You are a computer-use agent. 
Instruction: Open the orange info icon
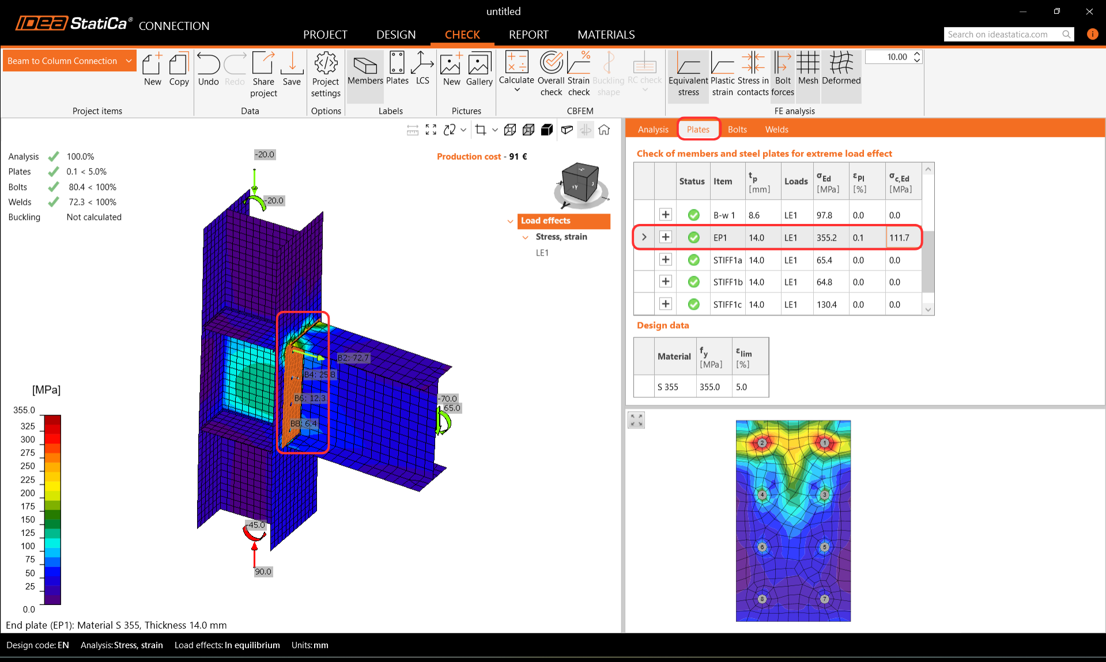click(1092, 34)
